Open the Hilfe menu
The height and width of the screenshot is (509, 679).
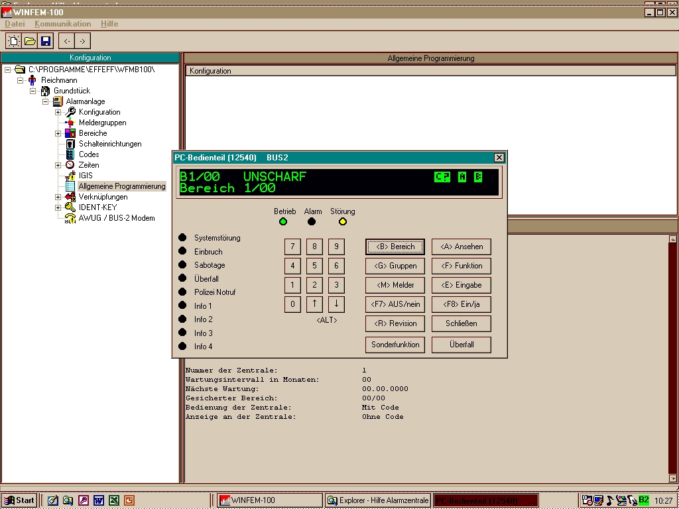coord(109,24)
